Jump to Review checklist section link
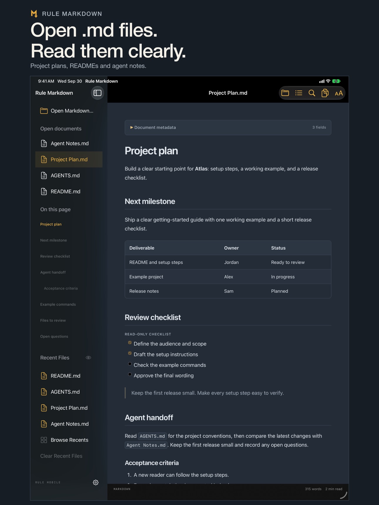This screenshot has width=379, height=505. click(x=55, y=256)
